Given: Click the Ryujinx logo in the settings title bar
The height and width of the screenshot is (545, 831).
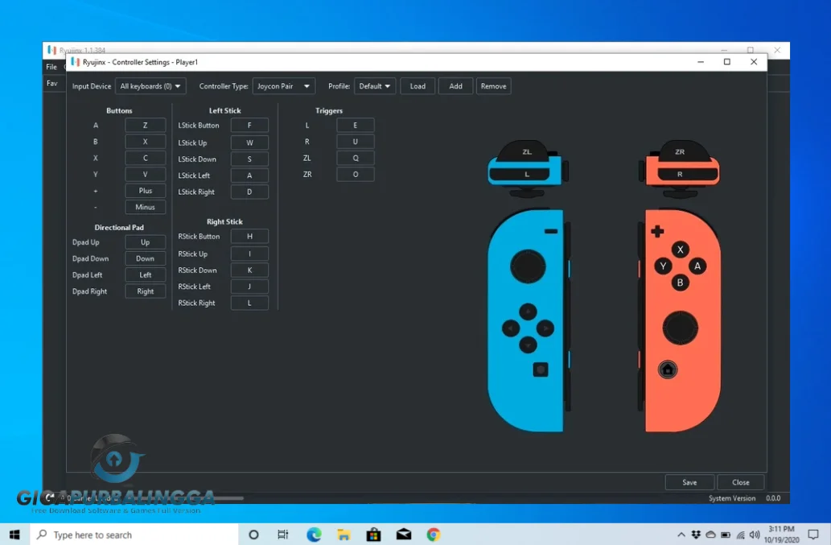Looking at the screenshot, I should 75,62.
